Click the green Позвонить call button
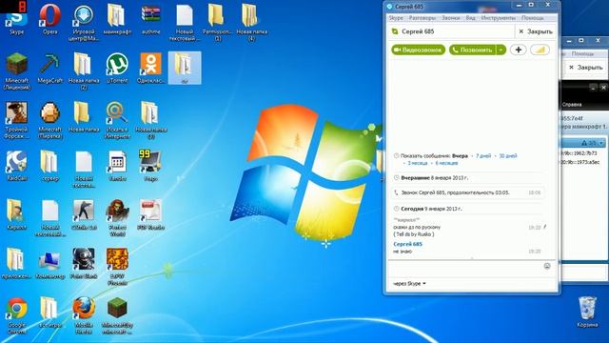This screenshot has width=609, height=343. pos(473,50)
